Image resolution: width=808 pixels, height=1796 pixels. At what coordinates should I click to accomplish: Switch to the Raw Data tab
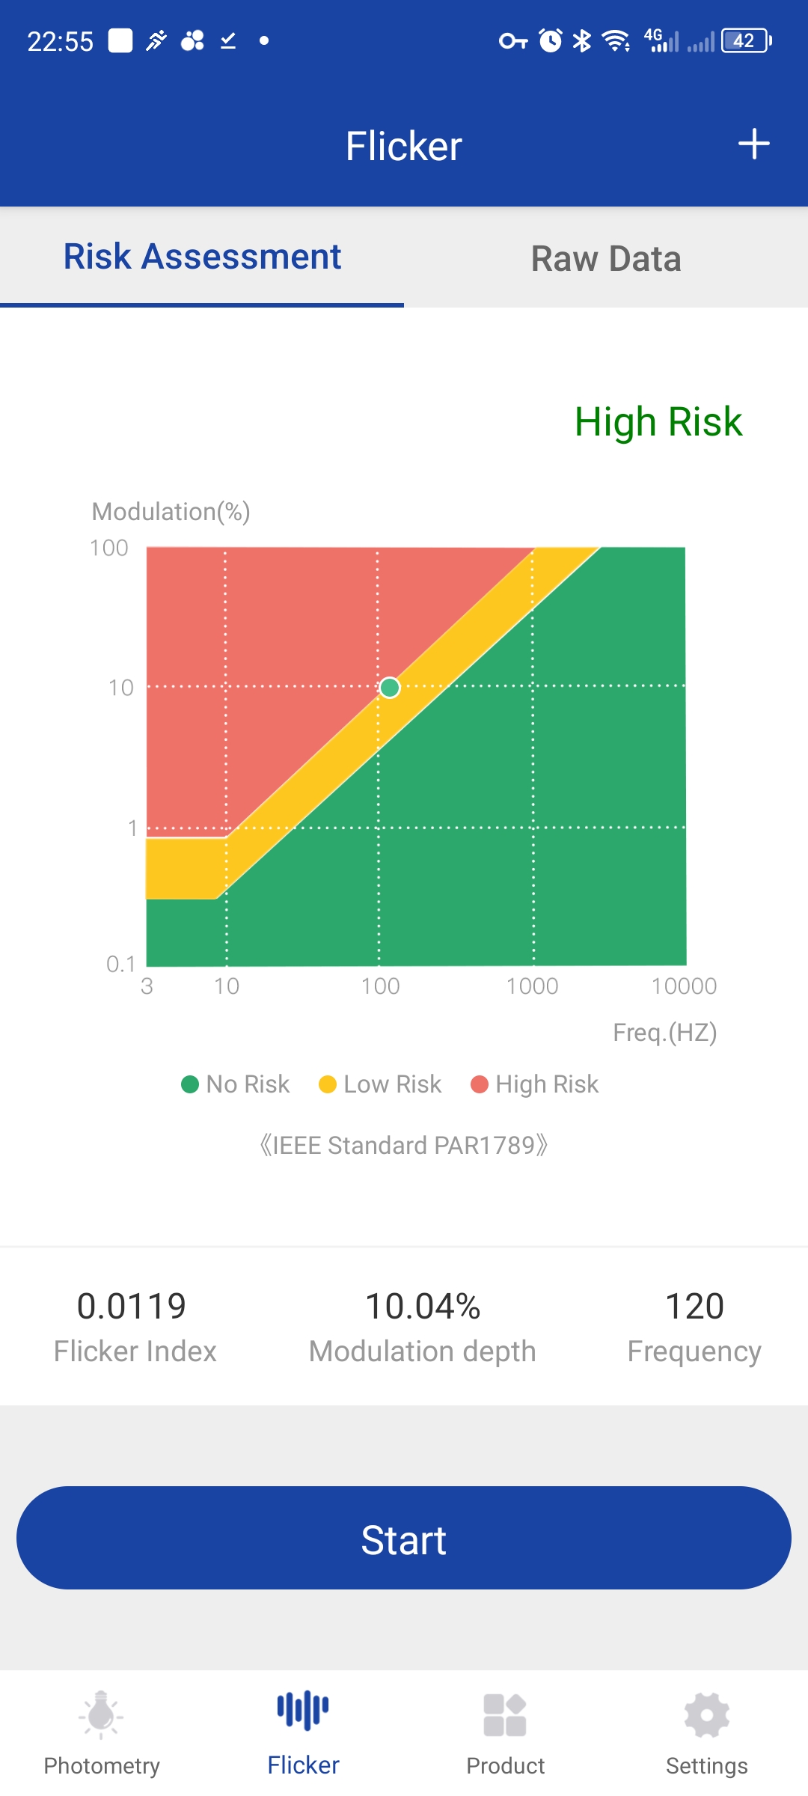click(x=606, y=258)
